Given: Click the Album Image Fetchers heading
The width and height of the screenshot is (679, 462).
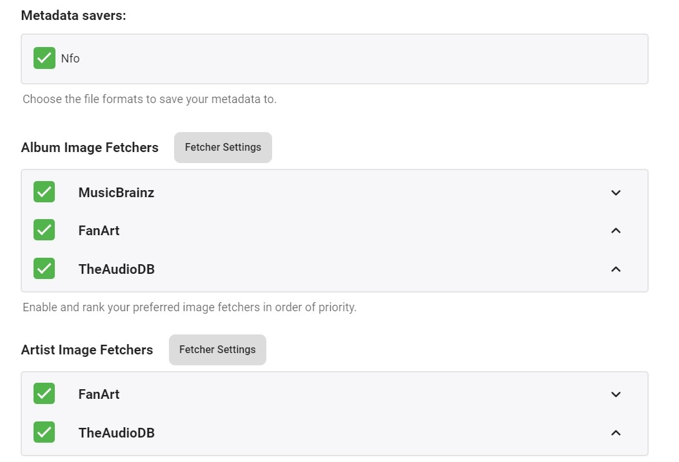Looking at the screenshot, I should (x=90, y=148).
